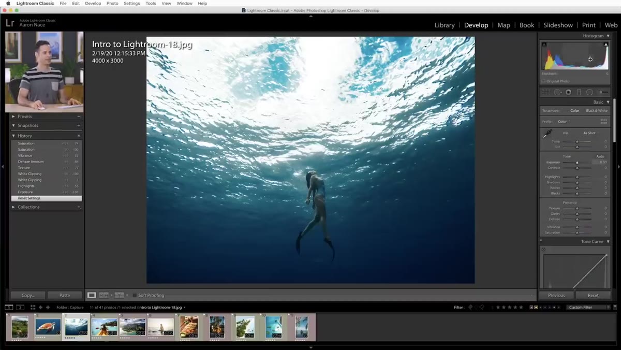Enable the Soft Proofing checkbox
The width and height of the screenshot is (621, 350).
(135, 296)
